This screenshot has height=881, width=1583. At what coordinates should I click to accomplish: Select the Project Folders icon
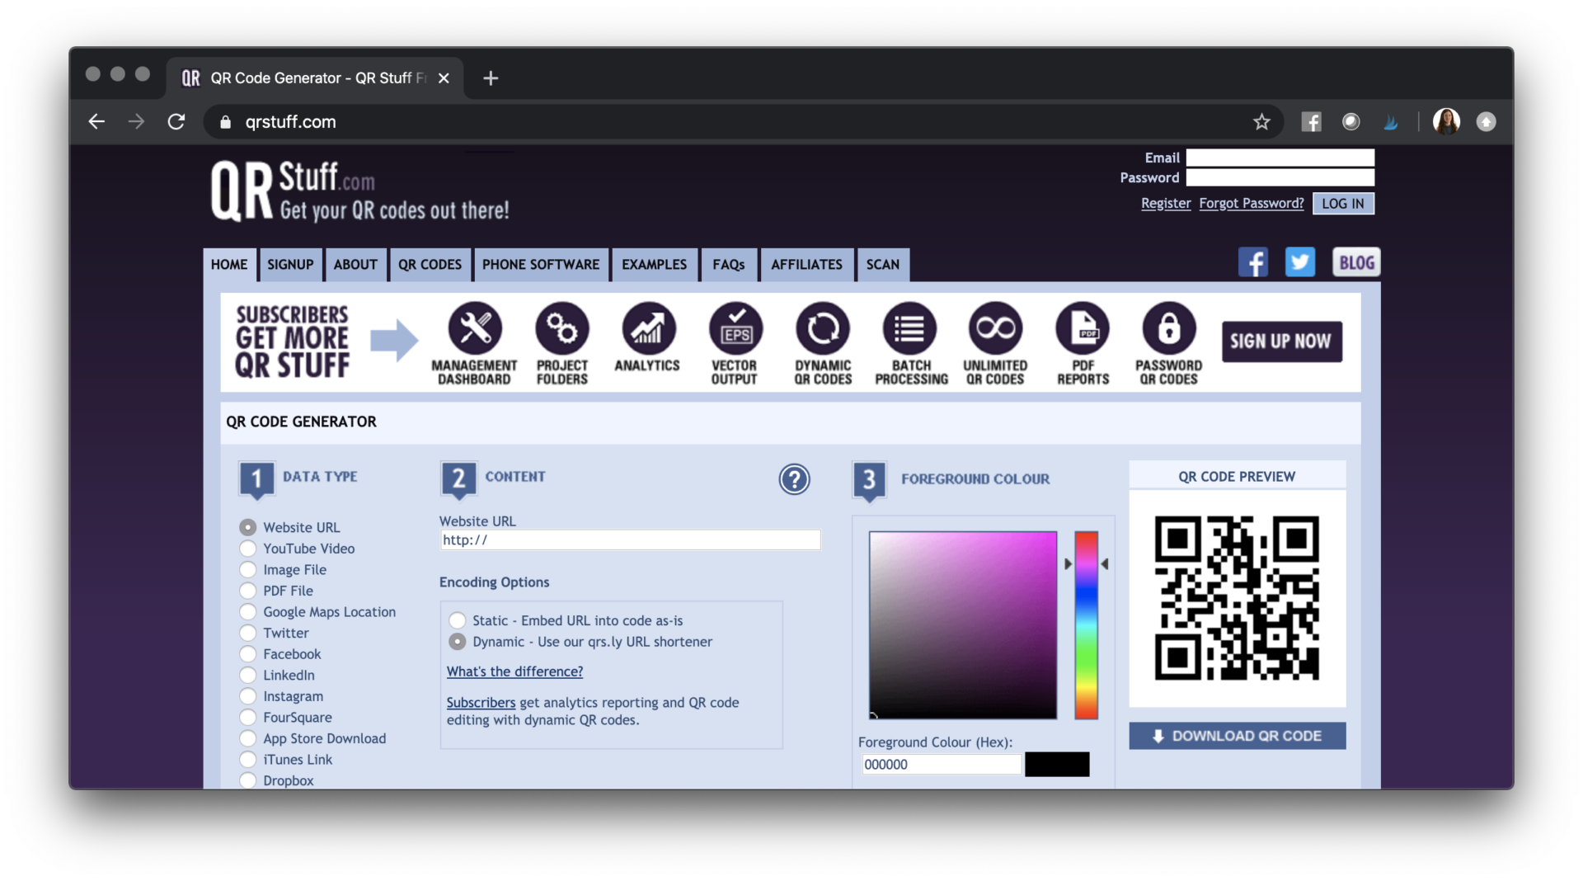pyautogui.click(x=562, y=330)
